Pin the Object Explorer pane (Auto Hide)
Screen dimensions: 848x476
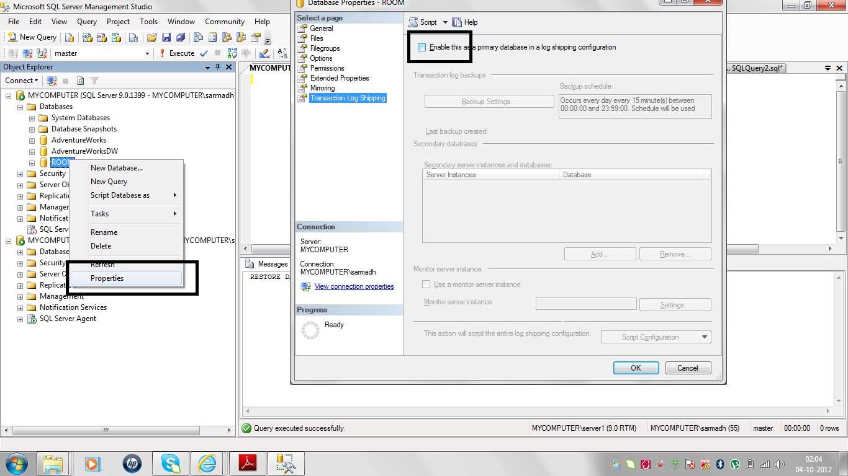tap(217, 67)
